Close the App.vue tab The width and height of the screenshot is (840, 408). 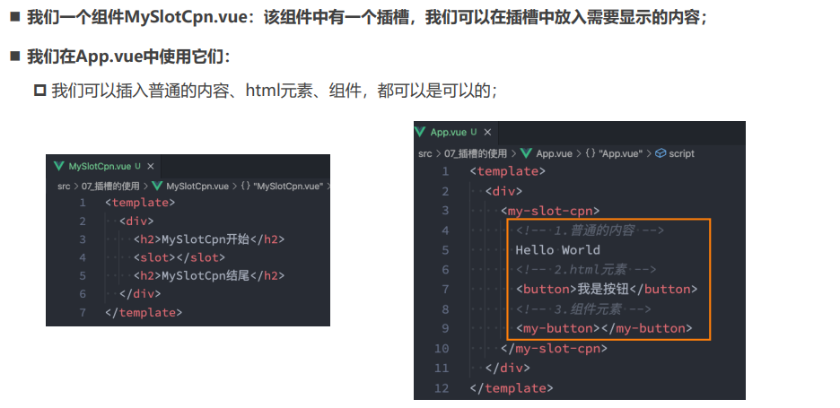pos(487,132)
